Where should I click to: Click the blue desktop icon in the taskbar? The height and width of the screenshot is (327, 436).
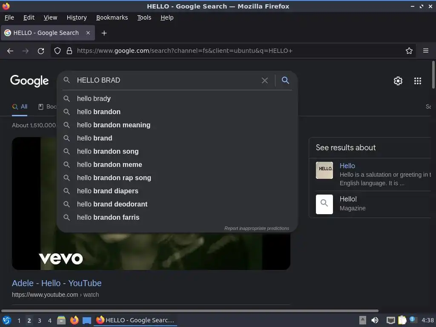pos(87,321)
